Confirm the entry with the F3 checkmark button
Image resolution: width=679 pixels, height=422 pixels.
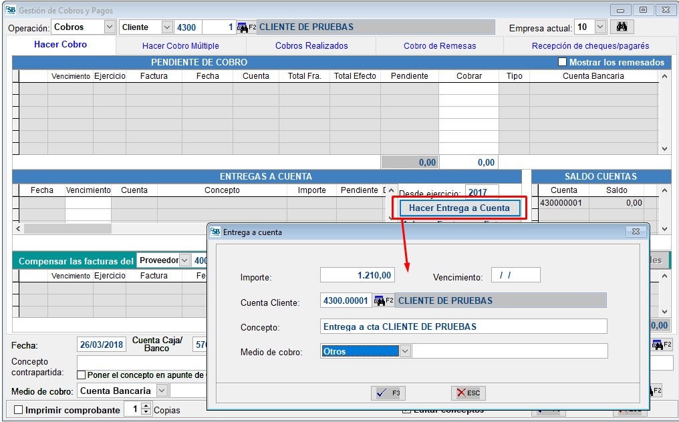[388, 393]
